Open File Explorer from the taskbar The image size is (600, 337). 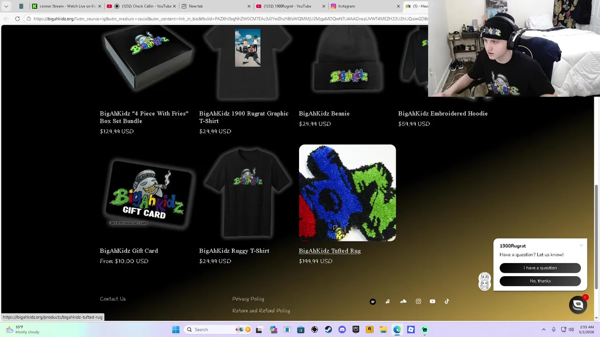coord(383,330)
